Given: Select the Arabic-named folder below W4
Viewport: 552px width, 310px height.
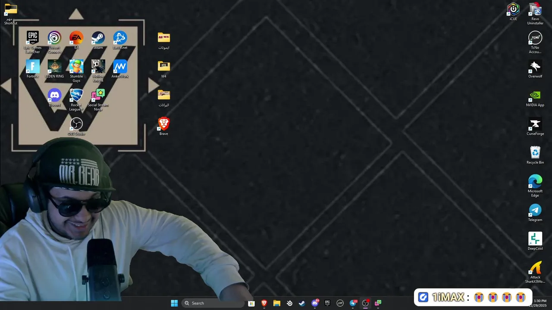Looking at the screenshot, I should pyautogui.click(x=163, y=98).
